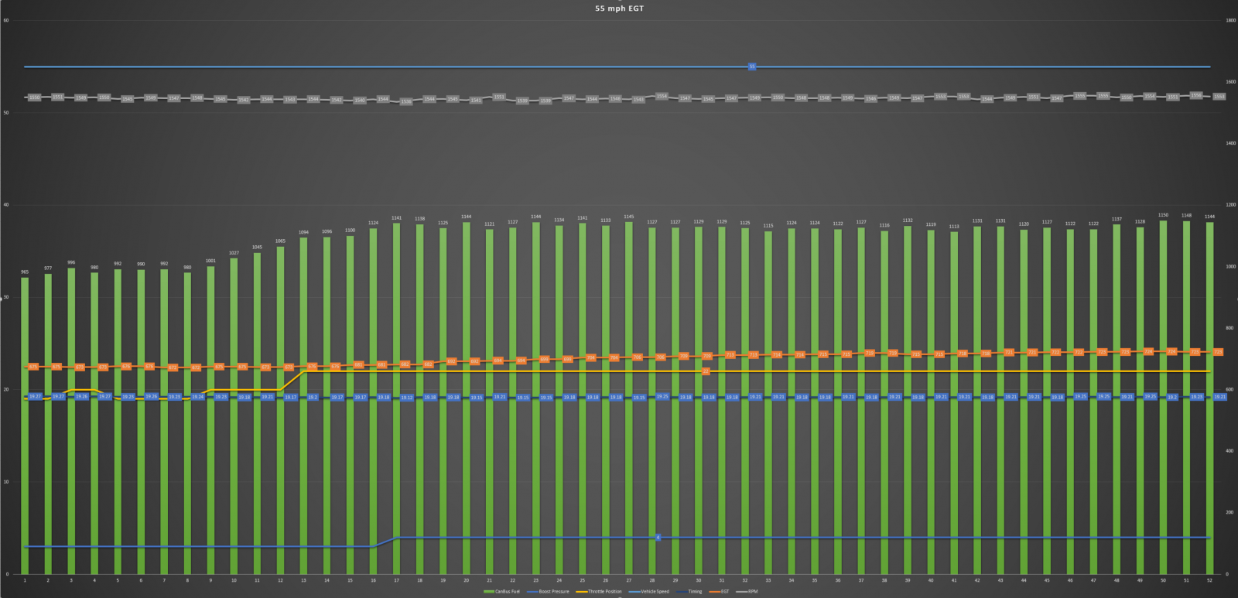Click the bar value label 1065
1238x598 pixels.
click(280, 241)
